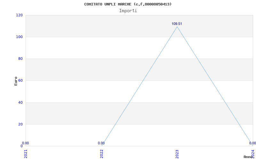Click the 20 y-axis tick value
Viewport: 256px width, 160px height.
coord(20,124)
